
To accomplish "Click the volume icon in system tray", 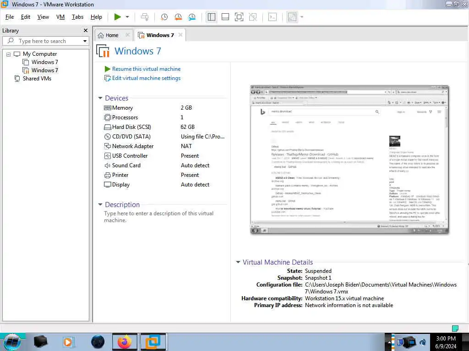I will pyautogui.click(x=423, y=342).
